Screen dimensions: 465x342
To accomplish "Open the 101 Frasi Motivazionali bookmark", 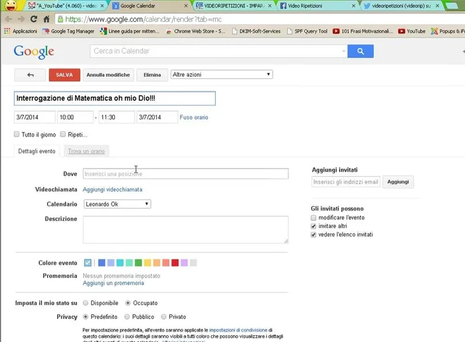I will click(363, 31).
